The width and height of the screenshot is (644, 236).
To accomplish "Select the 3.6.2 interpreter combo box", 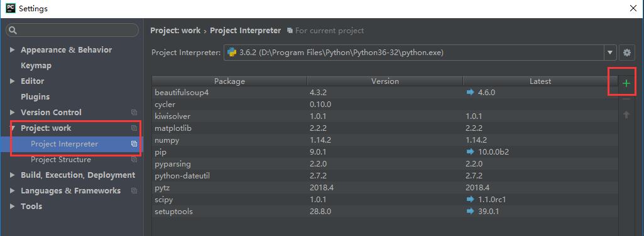I will coord(420,53).
